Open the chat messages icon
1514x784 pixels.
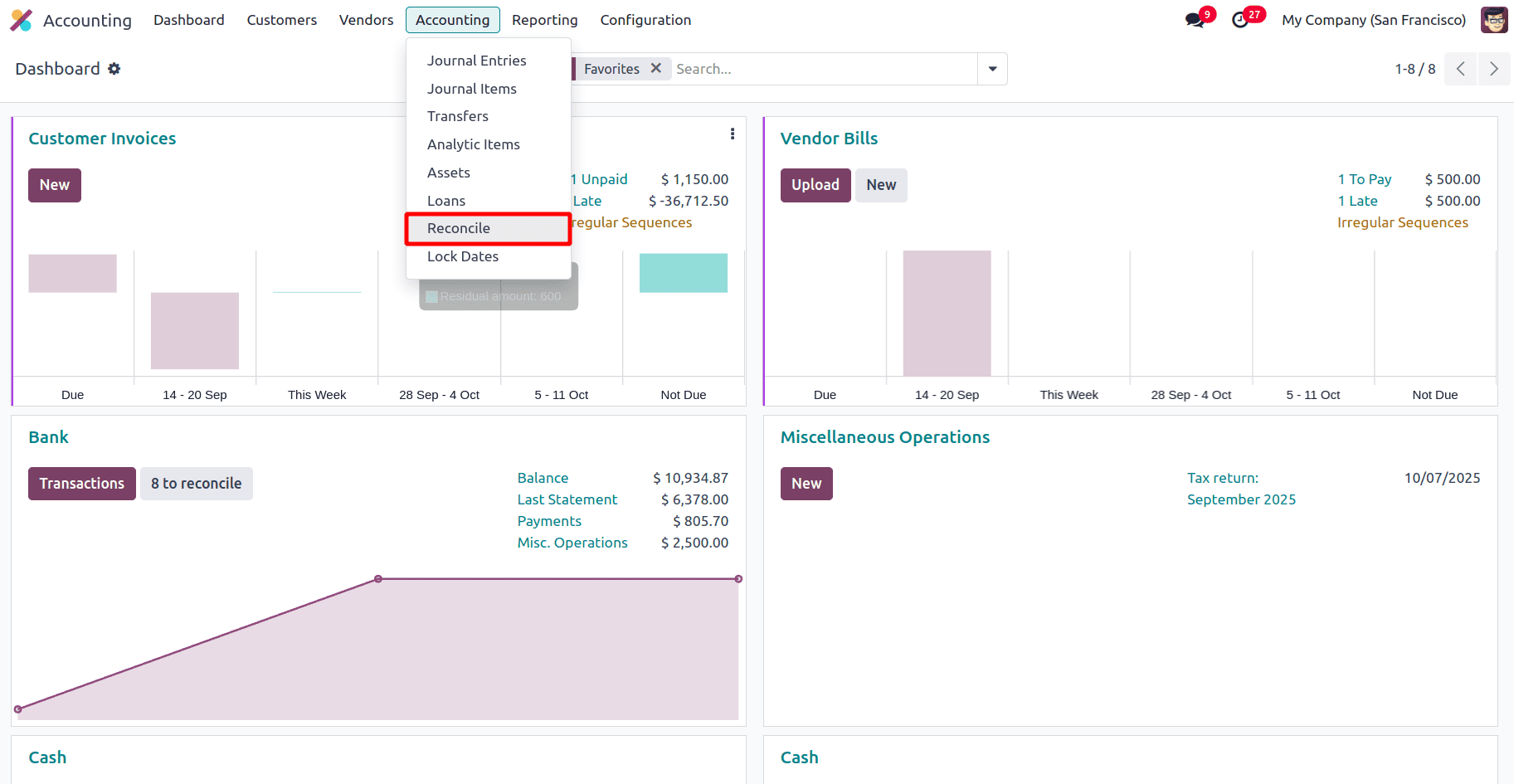1195,20
